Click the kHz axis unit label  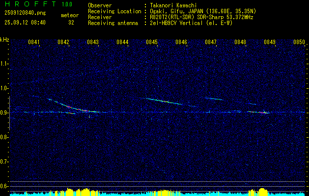[x=4, y=39]
